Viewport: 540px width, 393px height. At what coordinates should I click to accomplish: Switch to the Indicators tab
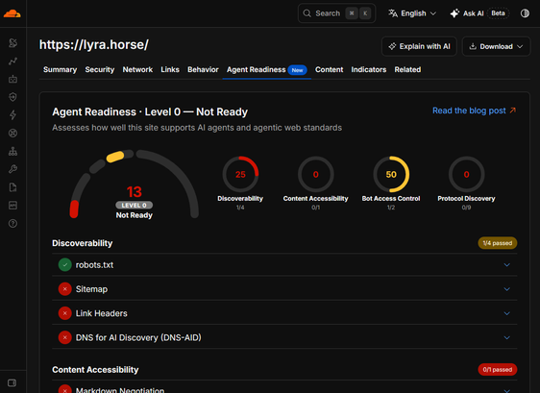pos(369,69)
